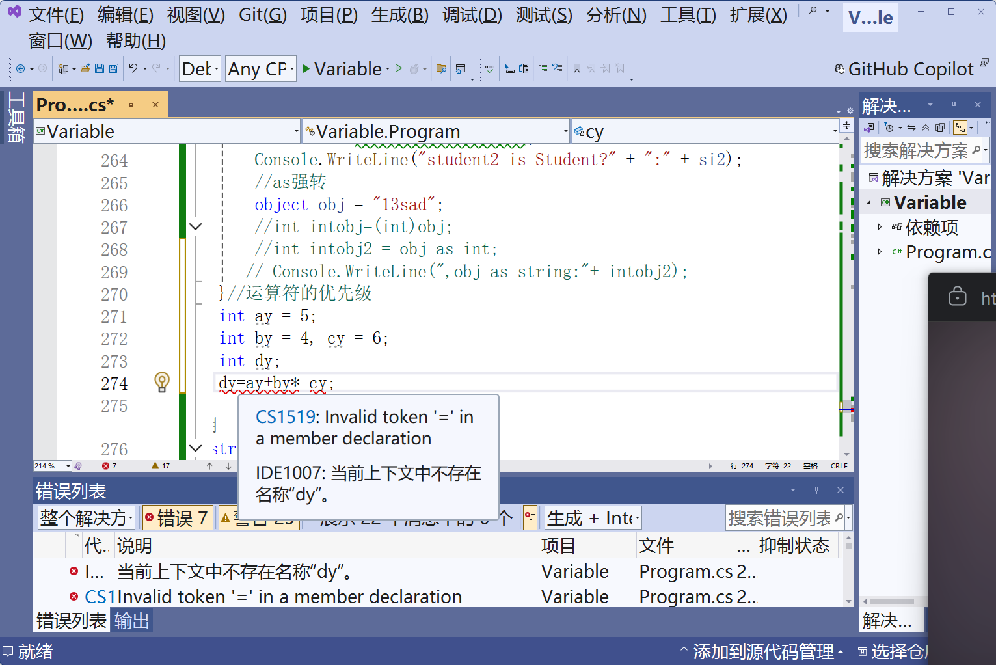Open the 文件(F) menu

(56, 15)
